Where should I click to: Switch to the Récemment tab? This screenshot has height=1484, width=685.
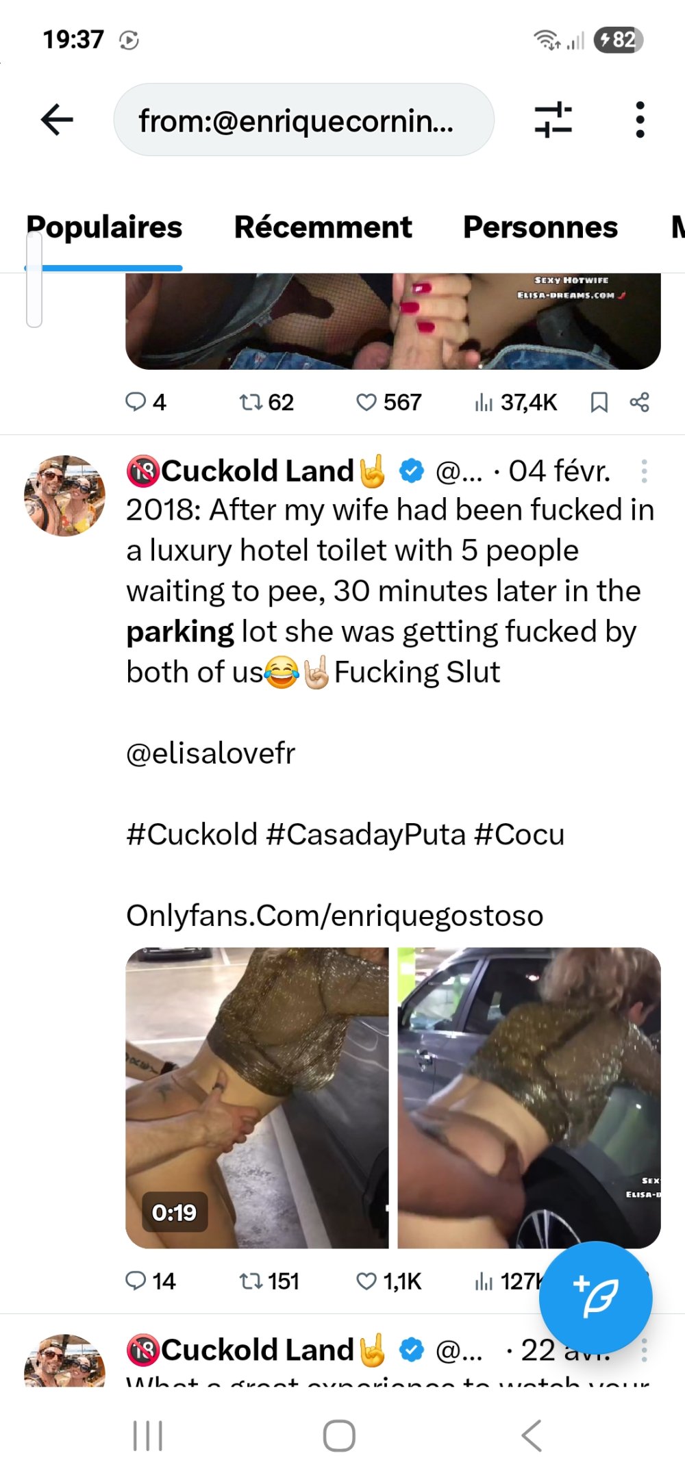tap(323, 227)
